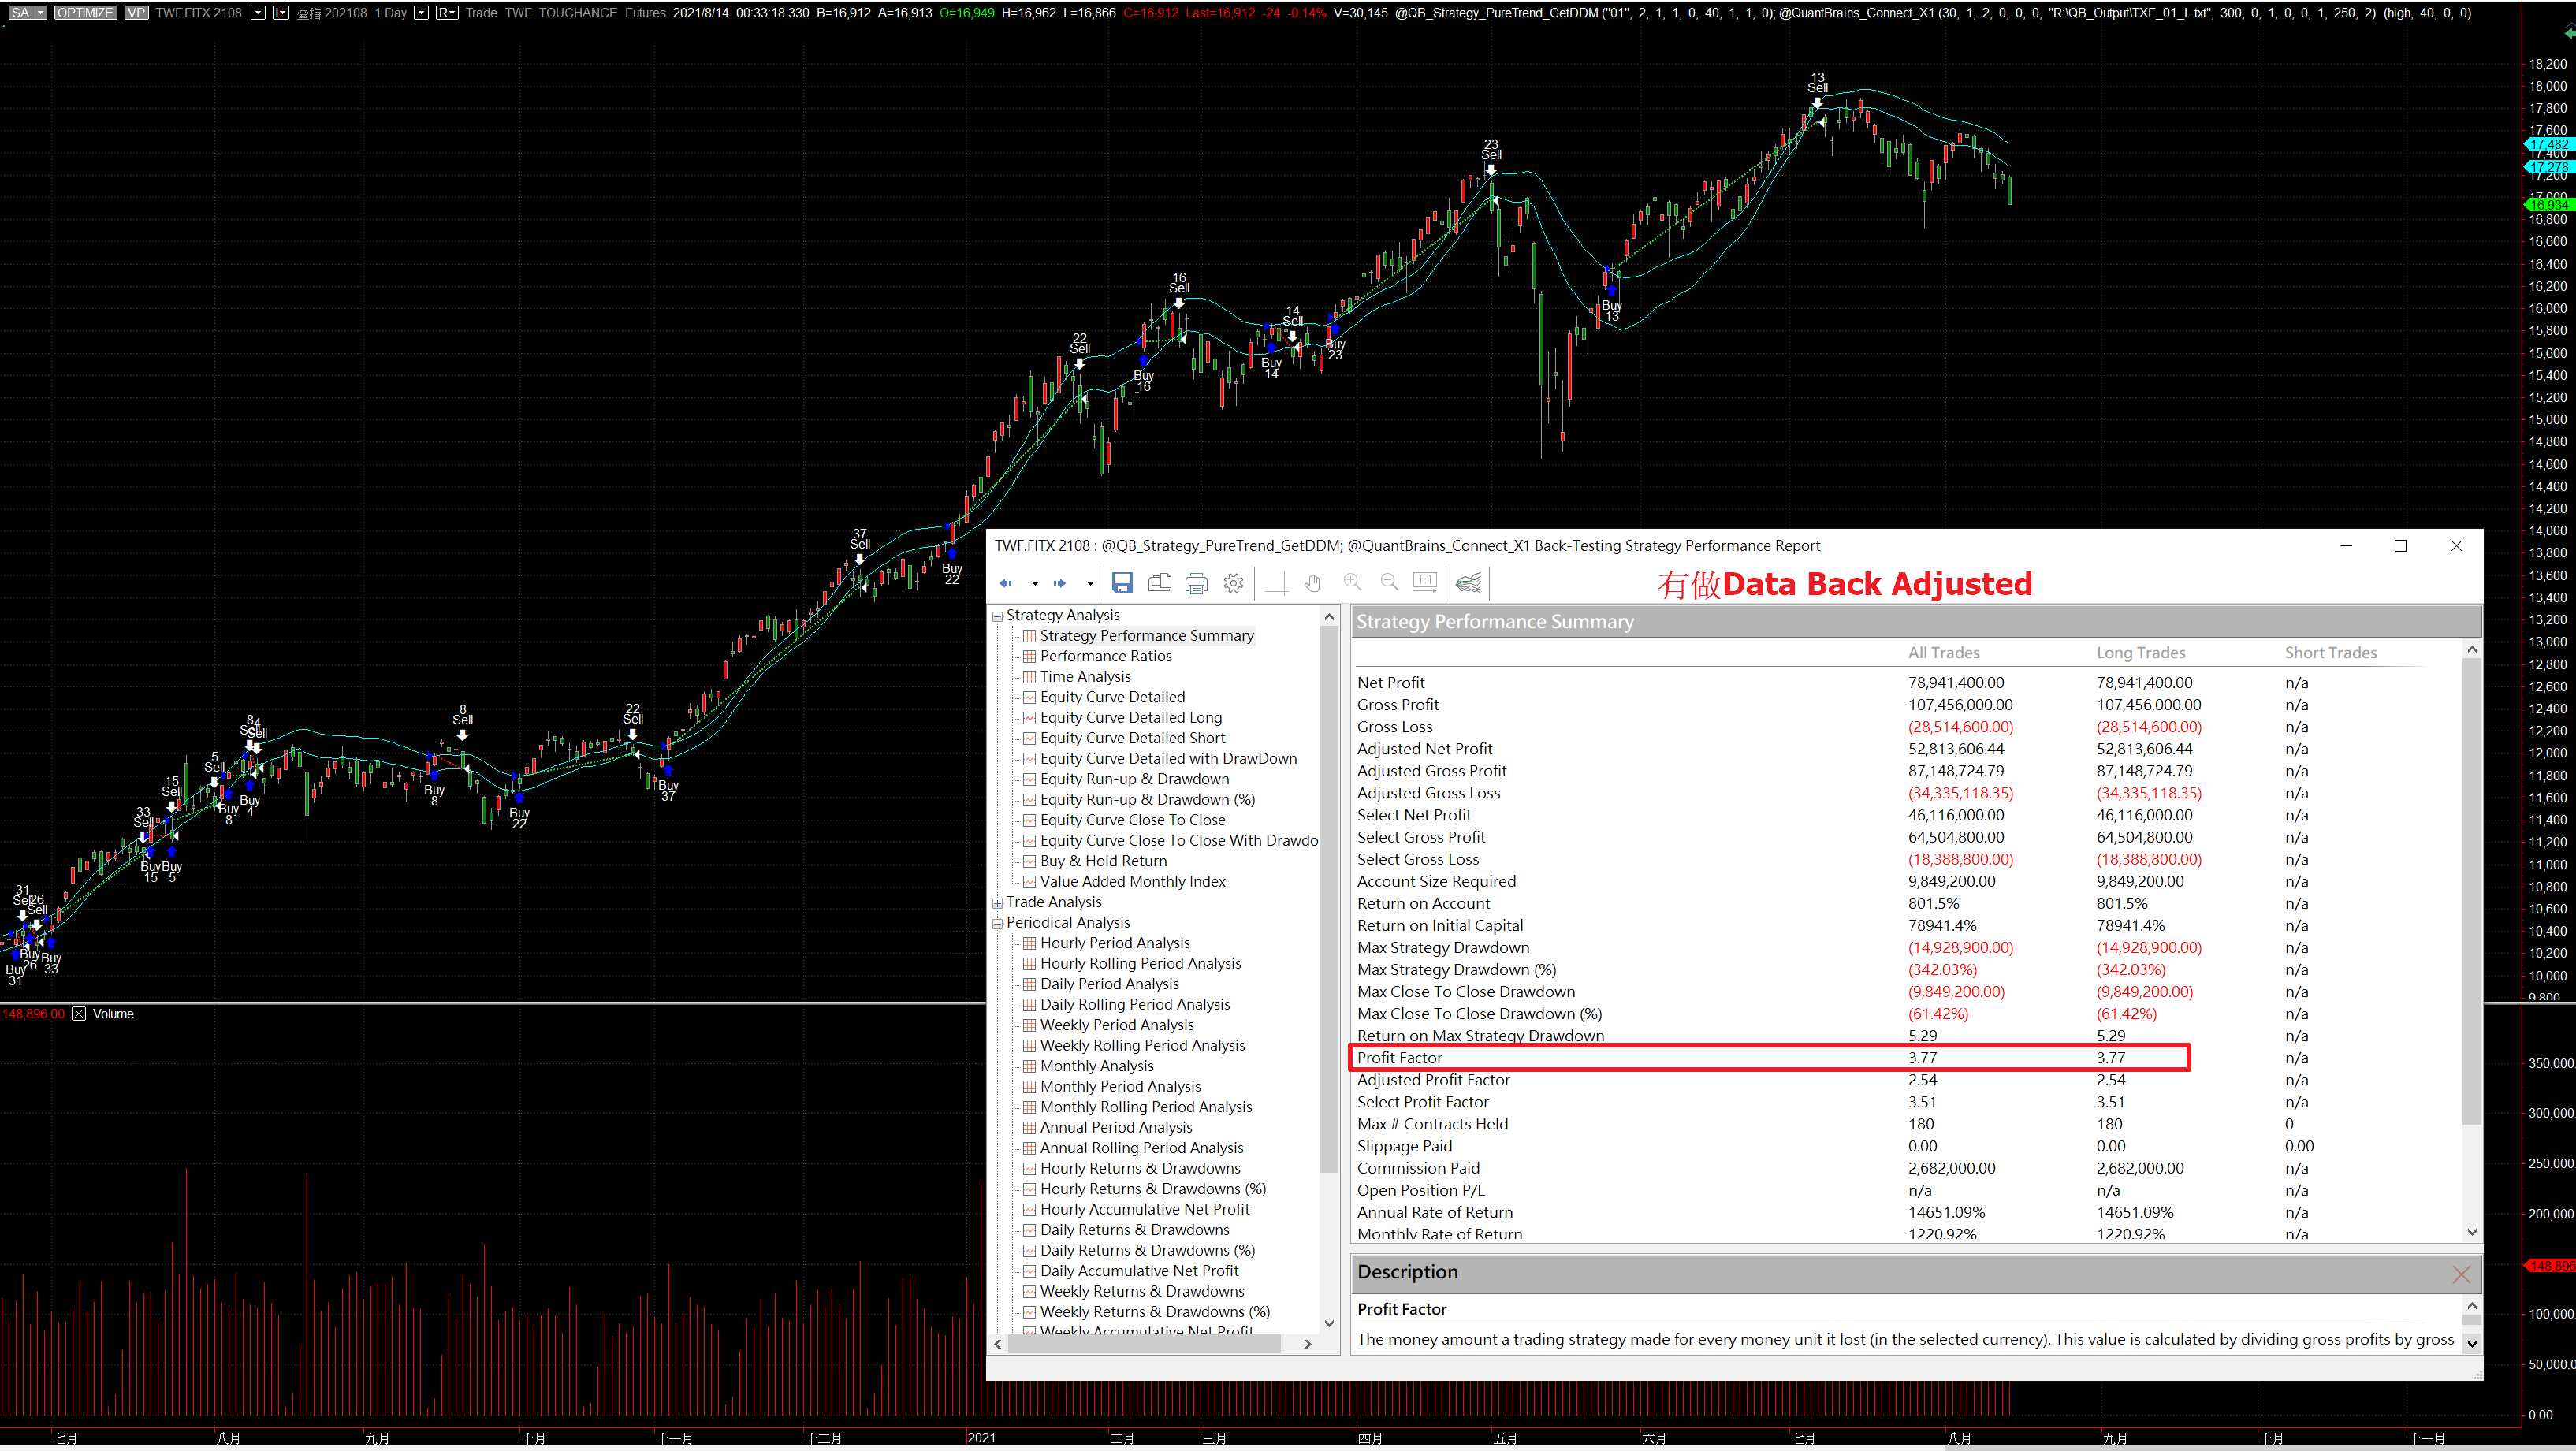Screen dimensions: 2576x1451
Task: Click the VP button
Action: [136, 13]
